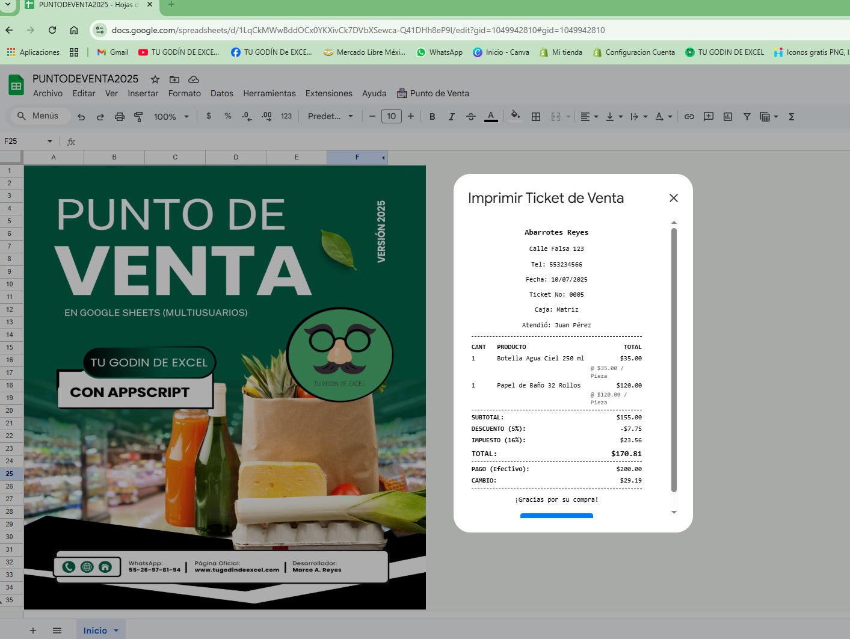Select the Paint format tool
The height and width of the screenshot is (639, 850).
pos(138,117)
